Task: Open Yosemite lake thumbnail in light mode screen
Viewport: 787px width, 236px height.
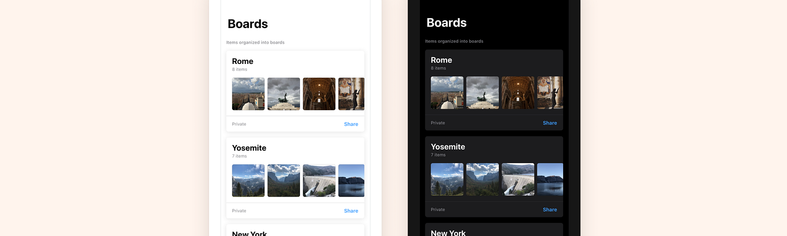Action: (x=351, y=180)
